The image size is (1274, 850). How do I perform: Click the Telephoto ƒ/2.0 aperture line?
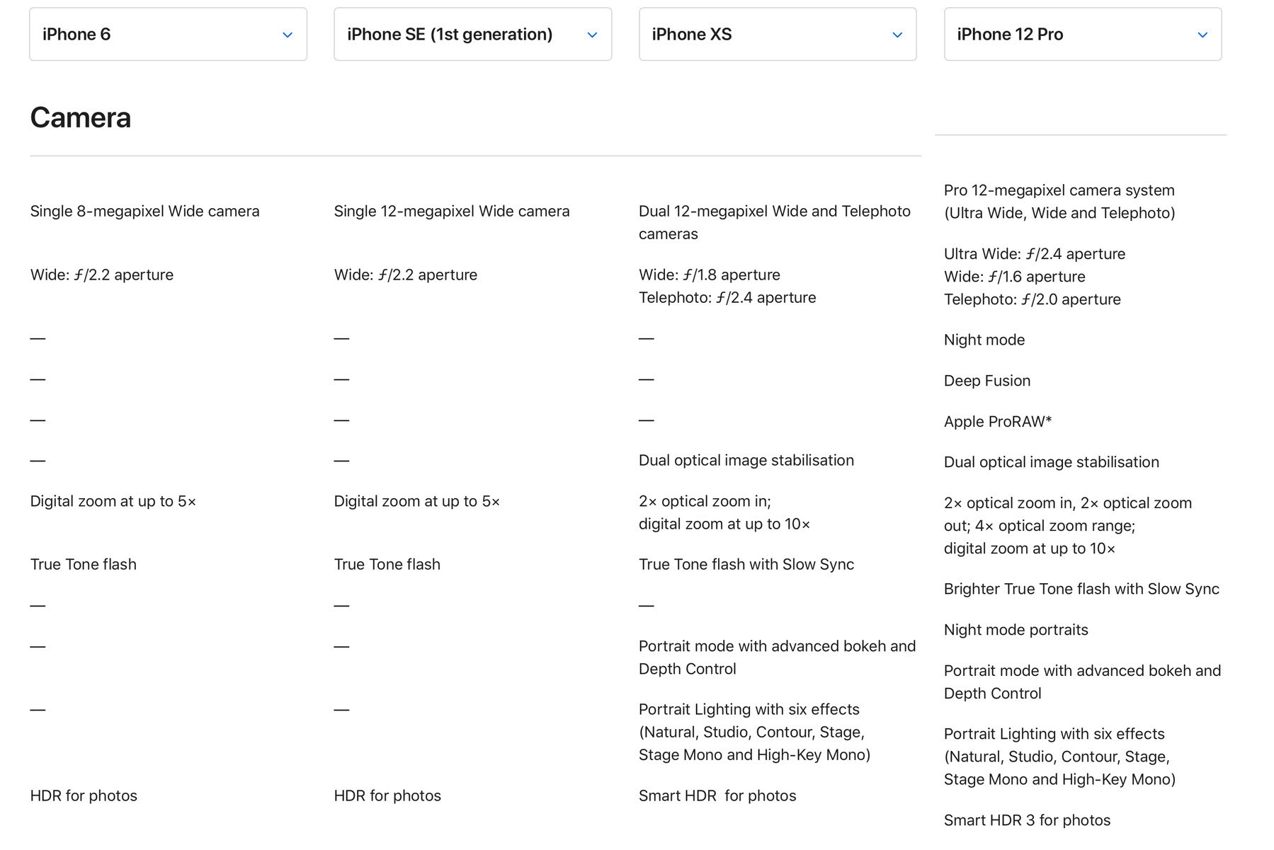pyautogui.click(x=1032, y=299)
